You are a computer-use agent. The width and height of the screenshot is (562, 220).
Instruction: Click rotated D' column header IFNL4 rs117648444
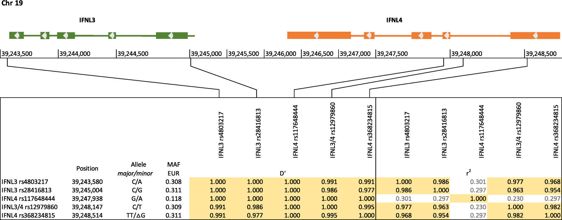pos(295,131)
